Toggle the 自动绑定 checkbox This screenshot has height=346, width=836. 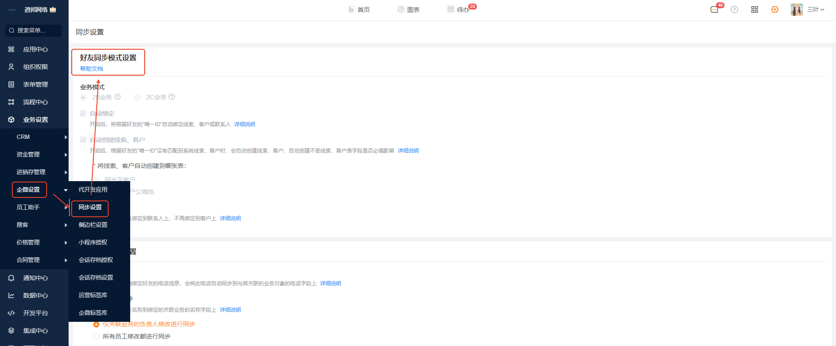pos(83,113)
